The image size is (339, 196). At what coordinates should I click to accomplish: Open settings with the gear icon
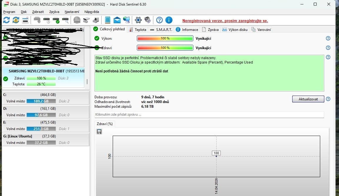point(138,20)
